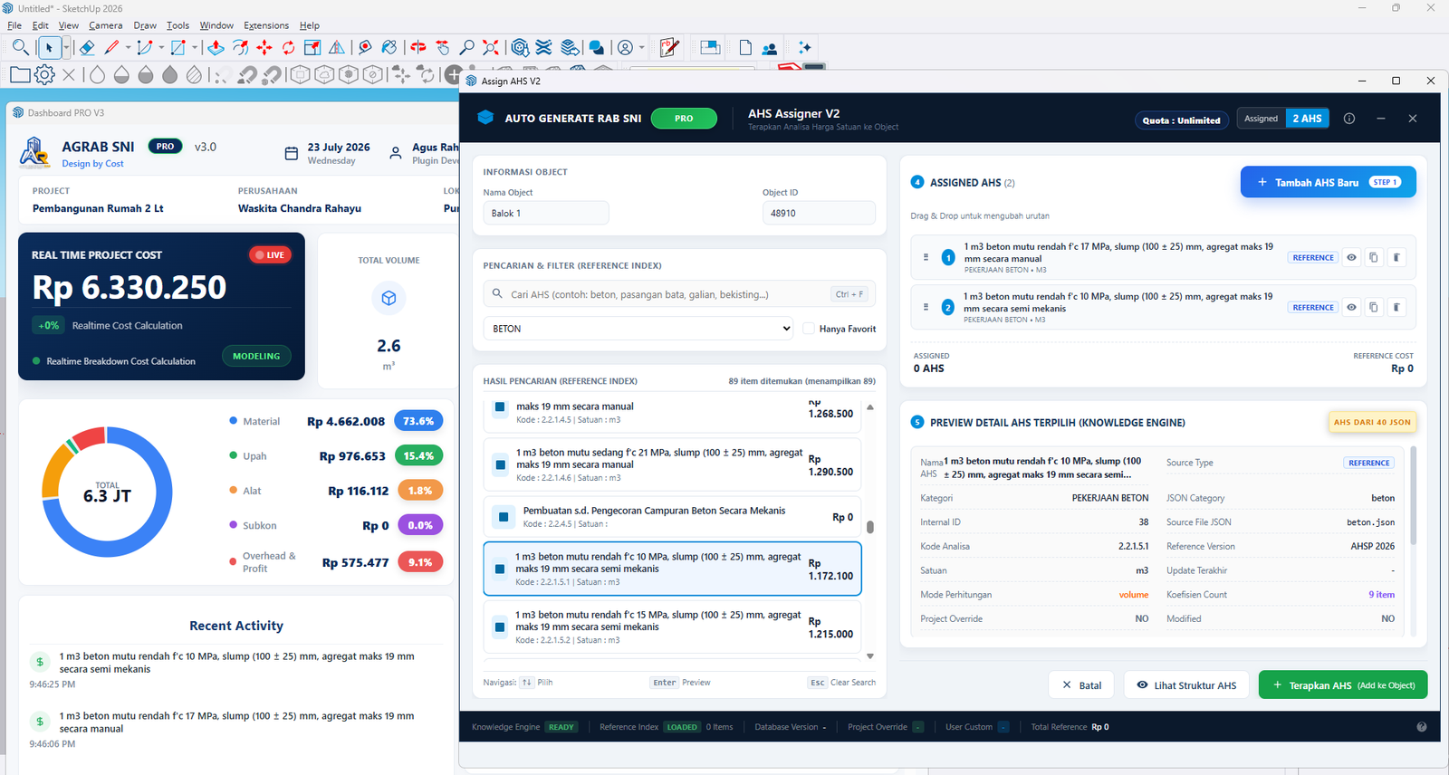Activate the Rotate tool
This screenshot has height=775, width=1449.
288,47
